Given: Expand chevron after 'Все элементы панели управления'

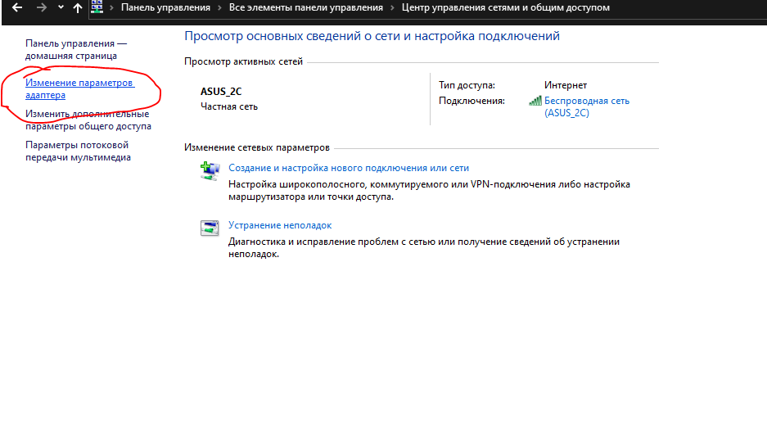Looking at the screenshot, I should point(392,8).
